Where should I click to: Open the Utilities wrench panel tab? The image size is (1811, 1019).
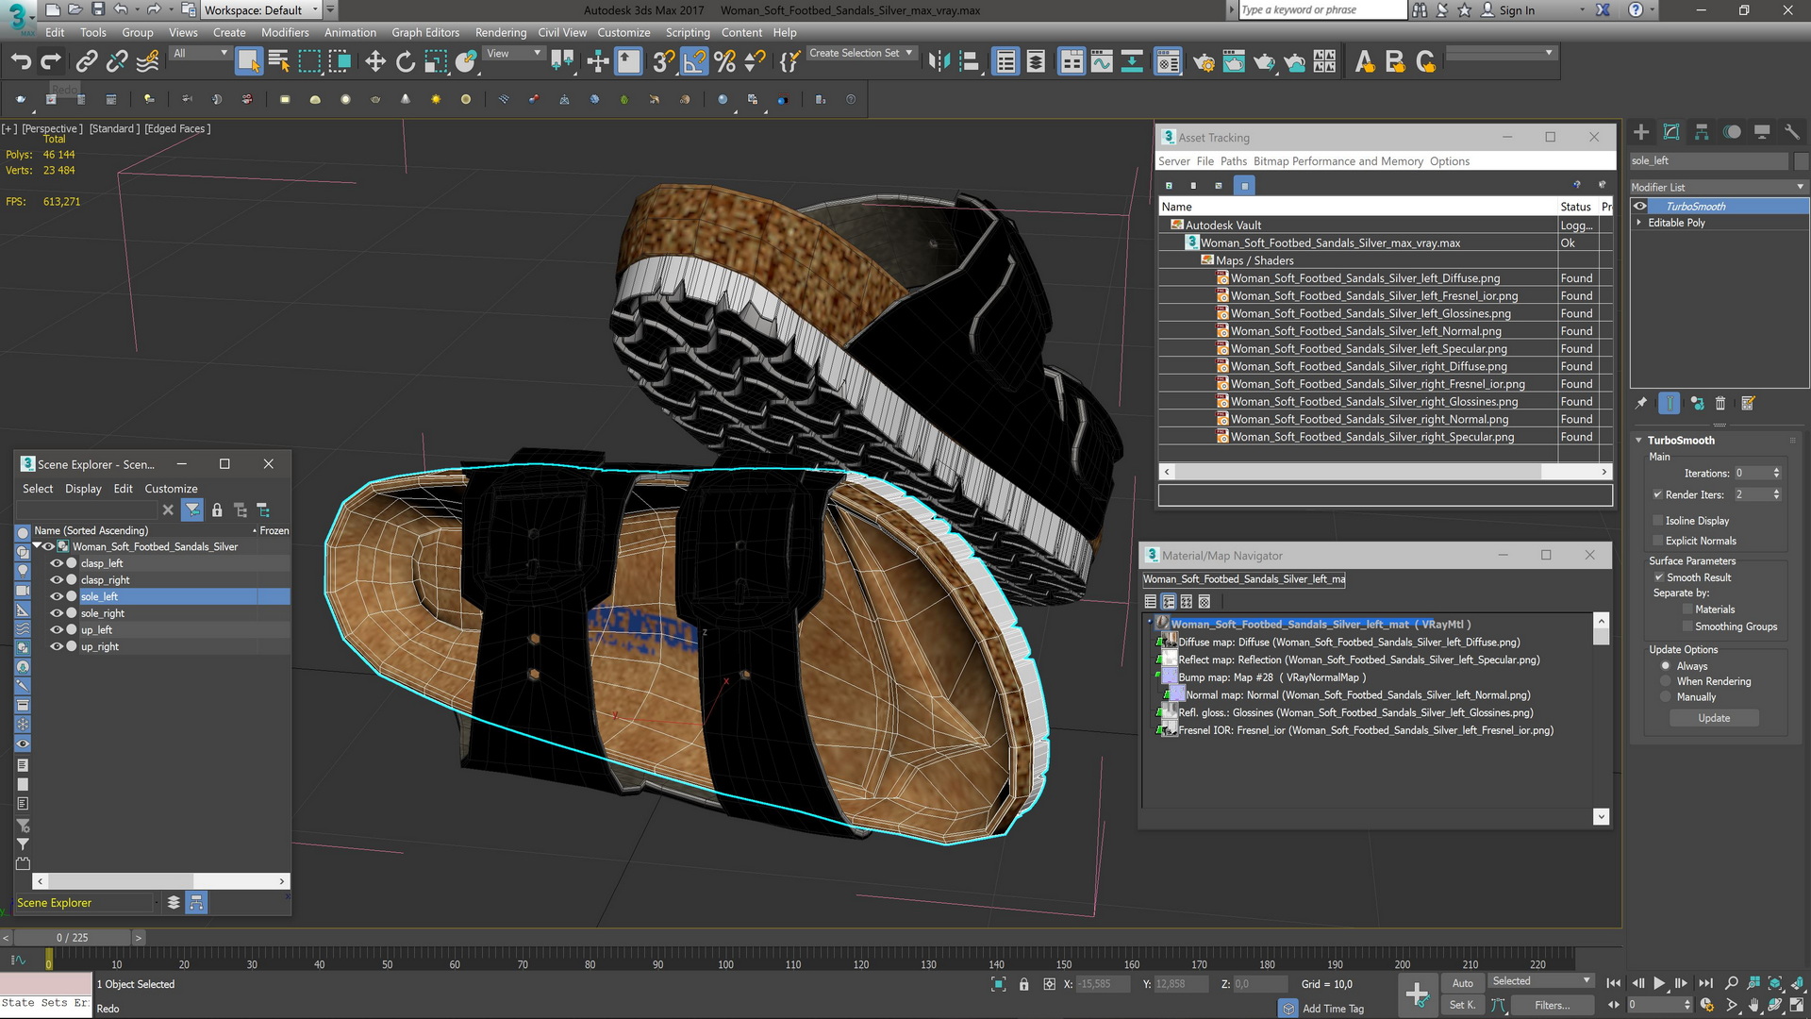[x=1792, y=133]
